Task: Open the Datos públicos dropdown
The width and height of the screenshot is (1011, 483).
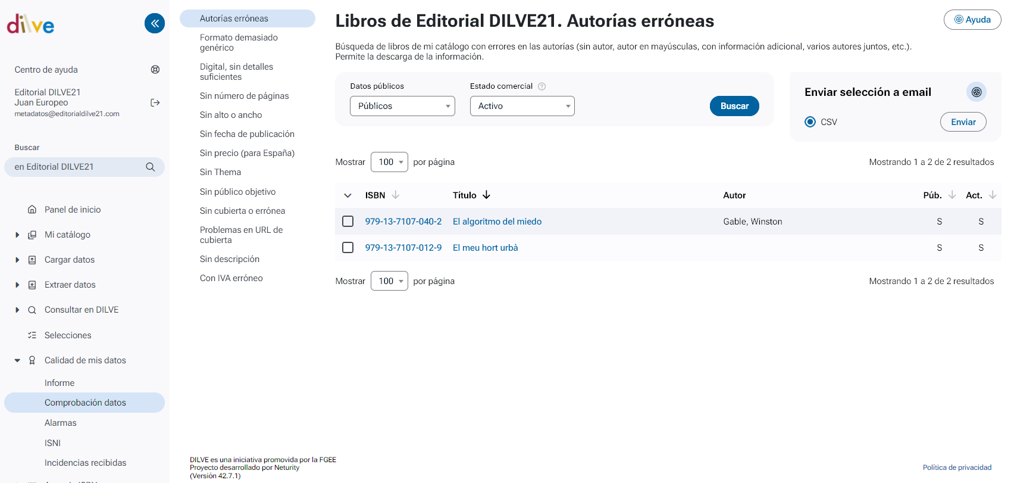Action: tap(402, 106)
